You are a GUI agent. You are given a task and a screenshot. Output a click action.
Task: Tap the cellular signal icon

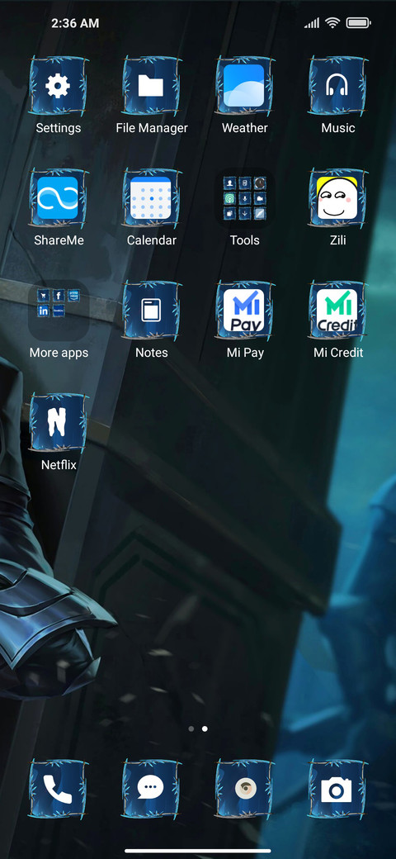click(x=312, y=23)
